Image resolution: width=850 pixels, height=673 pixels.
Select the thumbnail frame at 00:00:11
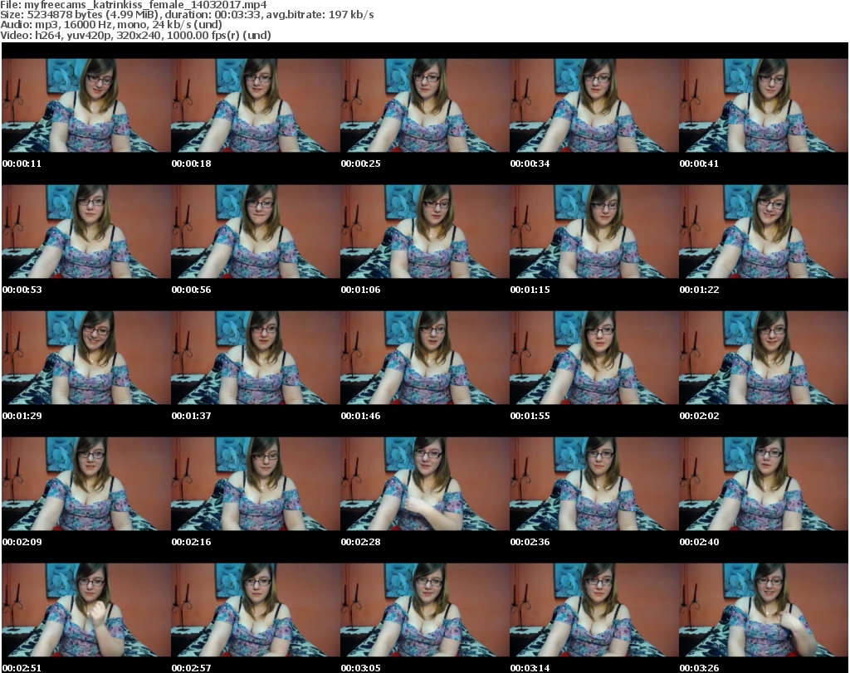tap(86, 105)
